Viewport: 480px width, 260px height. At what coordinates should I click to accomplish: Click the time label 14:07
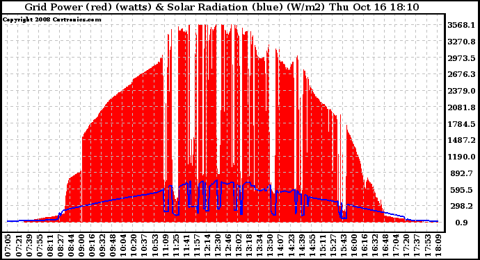(x=280, y=245)
